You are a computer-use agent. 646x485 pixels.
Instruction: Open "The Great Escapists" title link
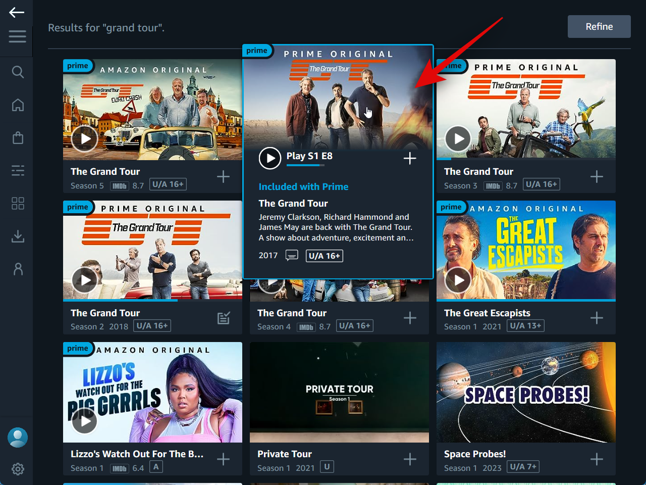[487, 313]
